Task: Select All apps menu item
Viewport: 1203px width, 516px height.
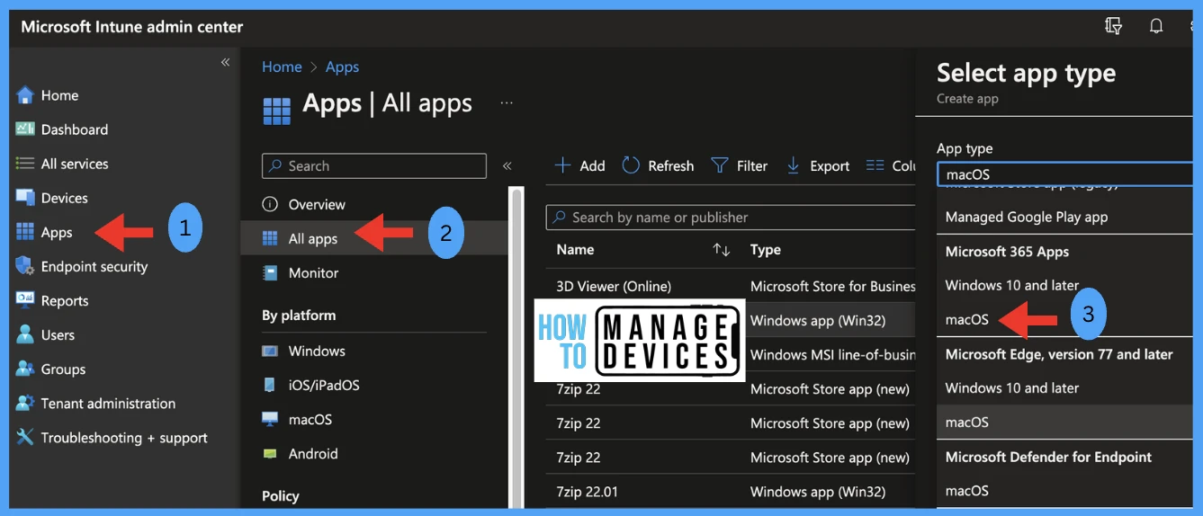Action: coord(374,238)
